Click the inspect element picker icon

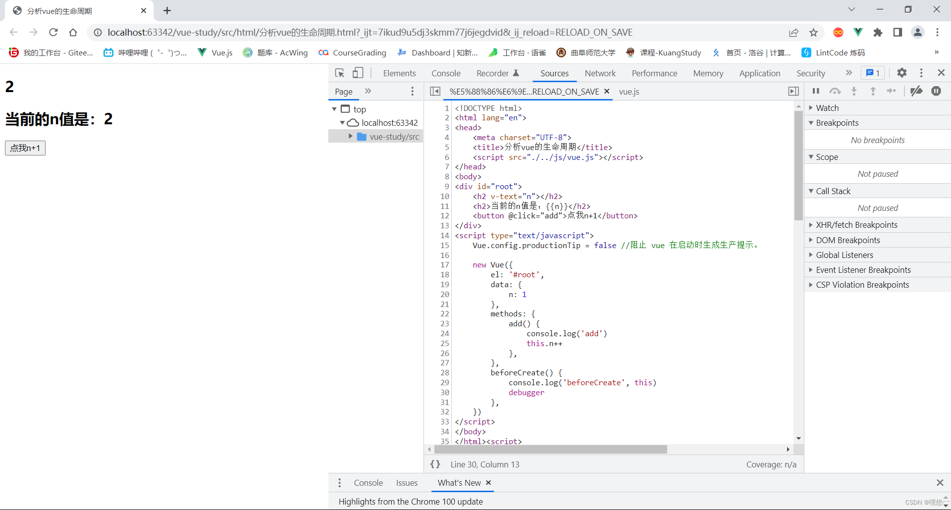(339, 73)
